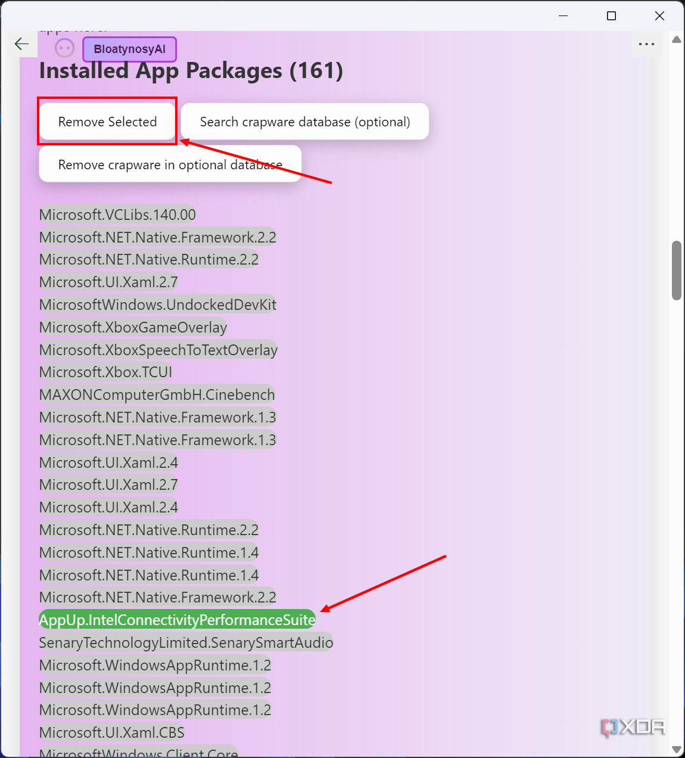Image resolution: width=685 pixels, height=758 pixels.
Task: Select the Microsoft.Xbox.TCUI package
Action: (x=105, y=372)
